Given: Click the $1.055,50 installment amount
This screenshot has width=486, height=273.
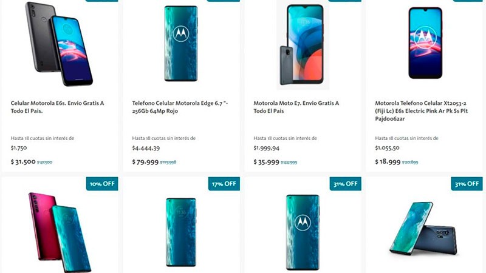Looking at the screenshot, I should coord(388,148).
